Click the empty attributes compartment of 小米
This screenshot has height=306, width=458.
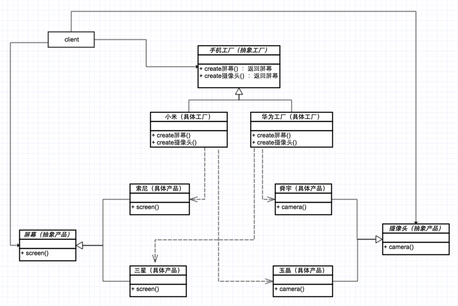[x=189, y=126]
